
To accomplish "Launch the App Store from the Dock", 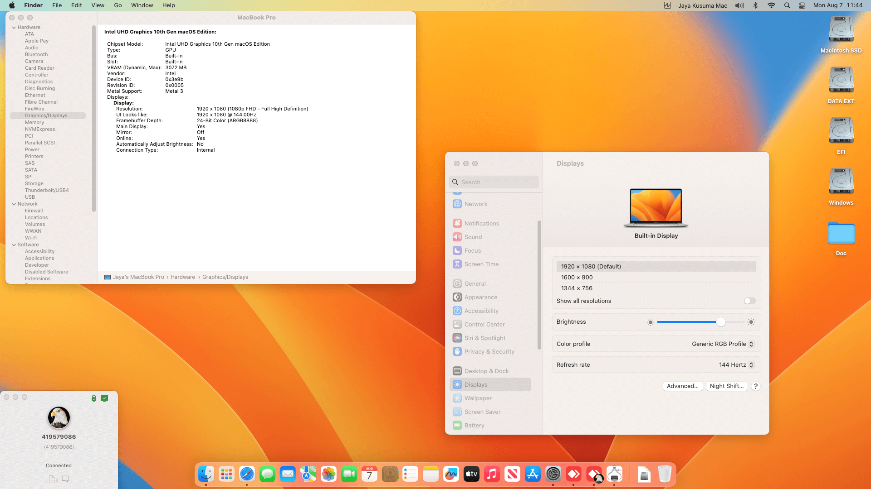I will pyautogui.click(x=533, y=474).
